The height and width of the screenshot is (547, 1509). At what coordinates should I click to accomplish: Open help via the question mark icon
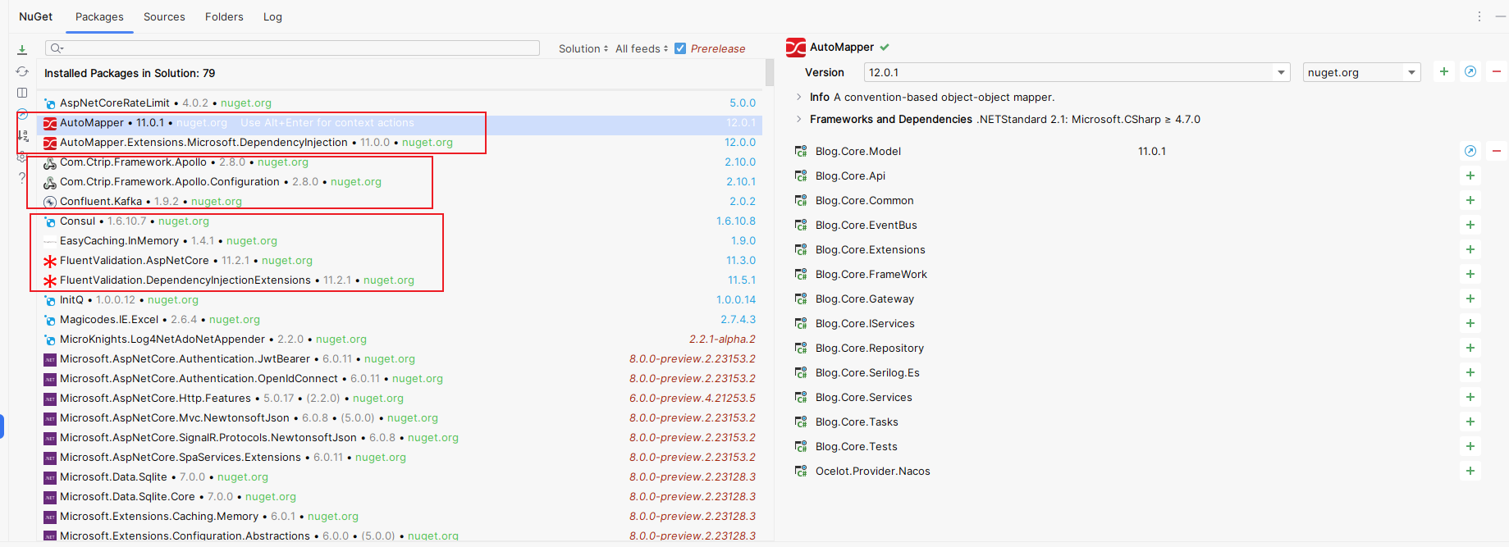22,177
